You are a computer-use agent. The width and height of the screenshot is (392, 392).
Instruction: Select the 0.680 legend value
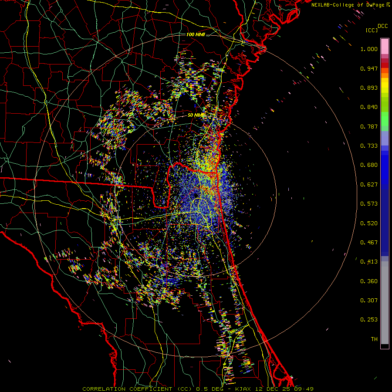(x=369, y=165)
